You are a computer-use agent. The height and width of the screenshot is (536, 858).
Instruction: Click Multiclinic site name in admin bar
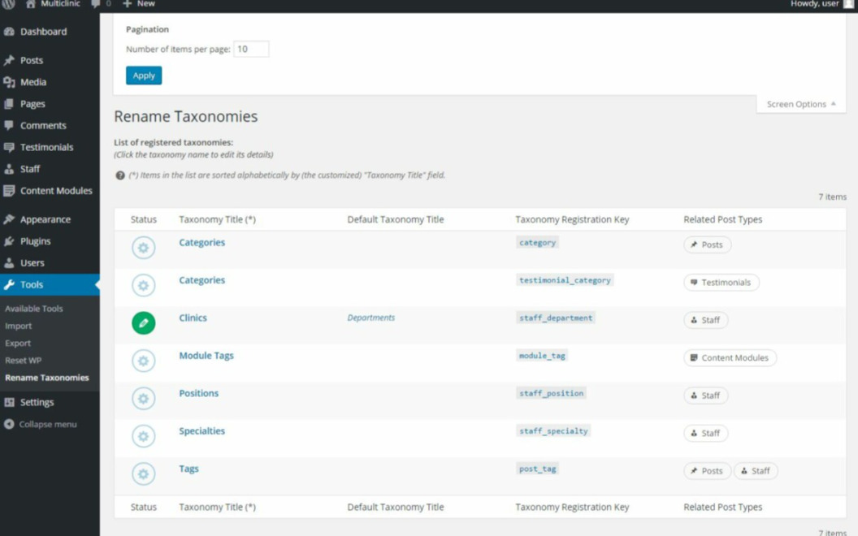[60, 4]
